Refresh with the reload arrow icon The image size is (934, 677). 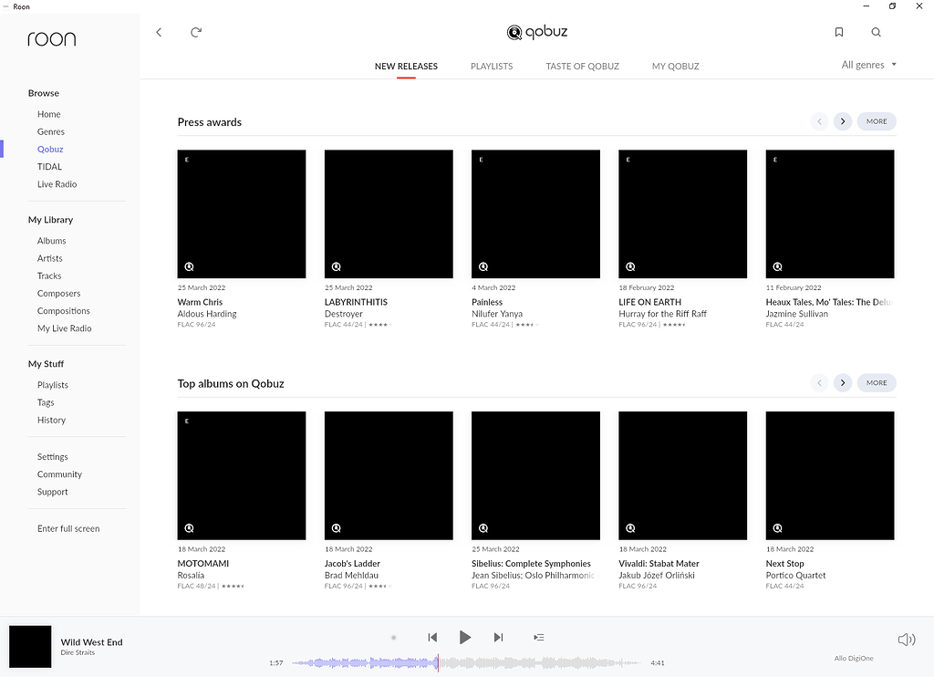click(x=195, y=32)
